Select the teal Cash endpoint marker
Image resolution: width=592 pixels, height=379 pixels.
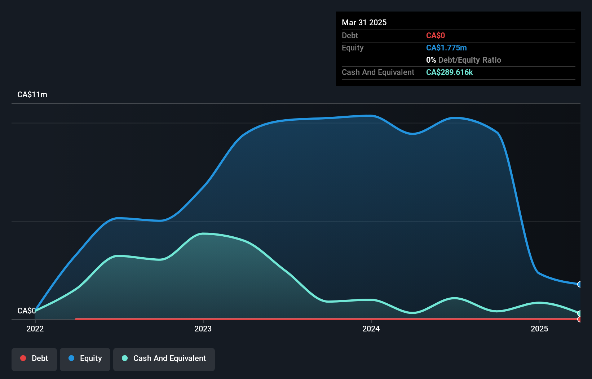580,313
